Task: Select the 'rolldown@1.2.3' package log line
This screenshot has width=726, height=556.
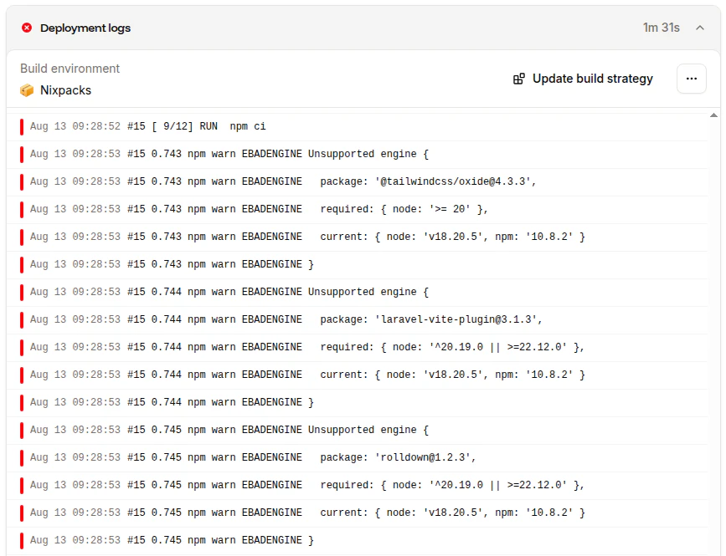Action: 357,457
